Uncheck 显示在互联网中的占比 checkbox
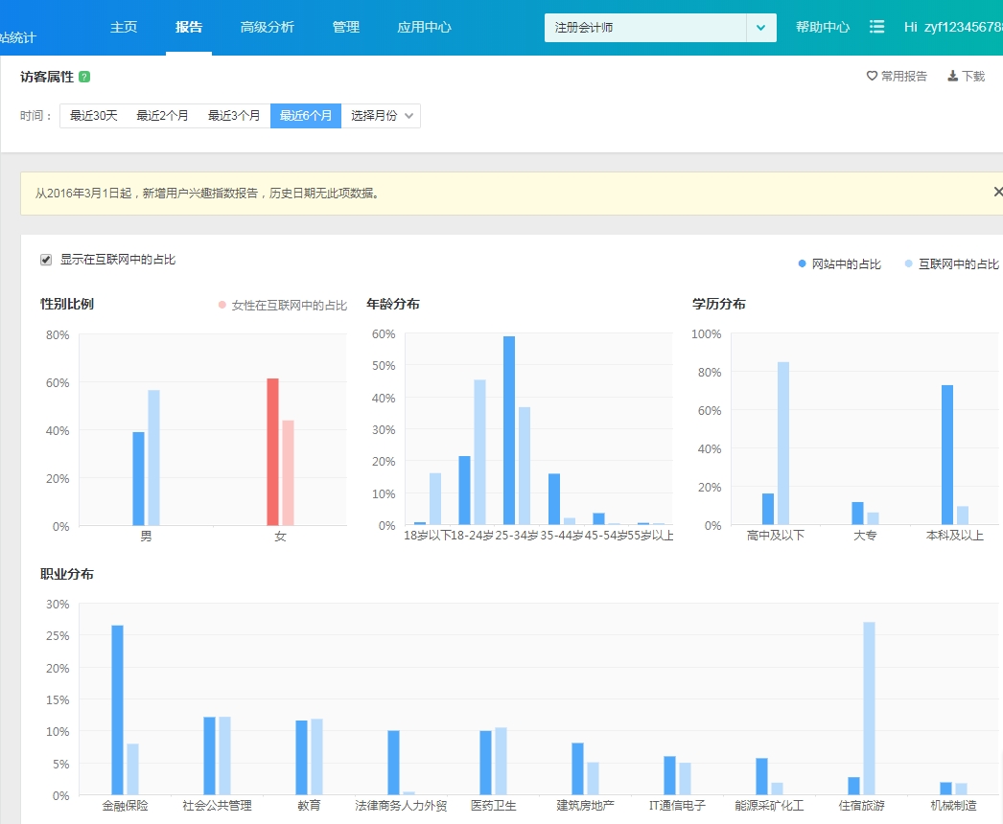Image resolution: width=1003 pixels, height=824 pixels. [x=46, y=260]
